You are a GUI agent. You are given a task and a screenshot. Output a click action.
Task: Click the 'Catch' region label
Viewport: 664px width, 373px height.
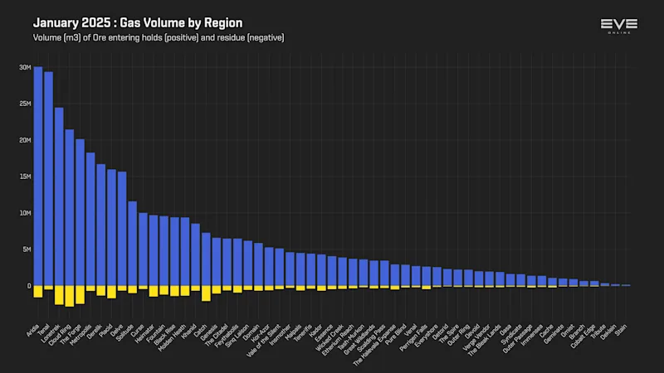[x=201, y=330]
